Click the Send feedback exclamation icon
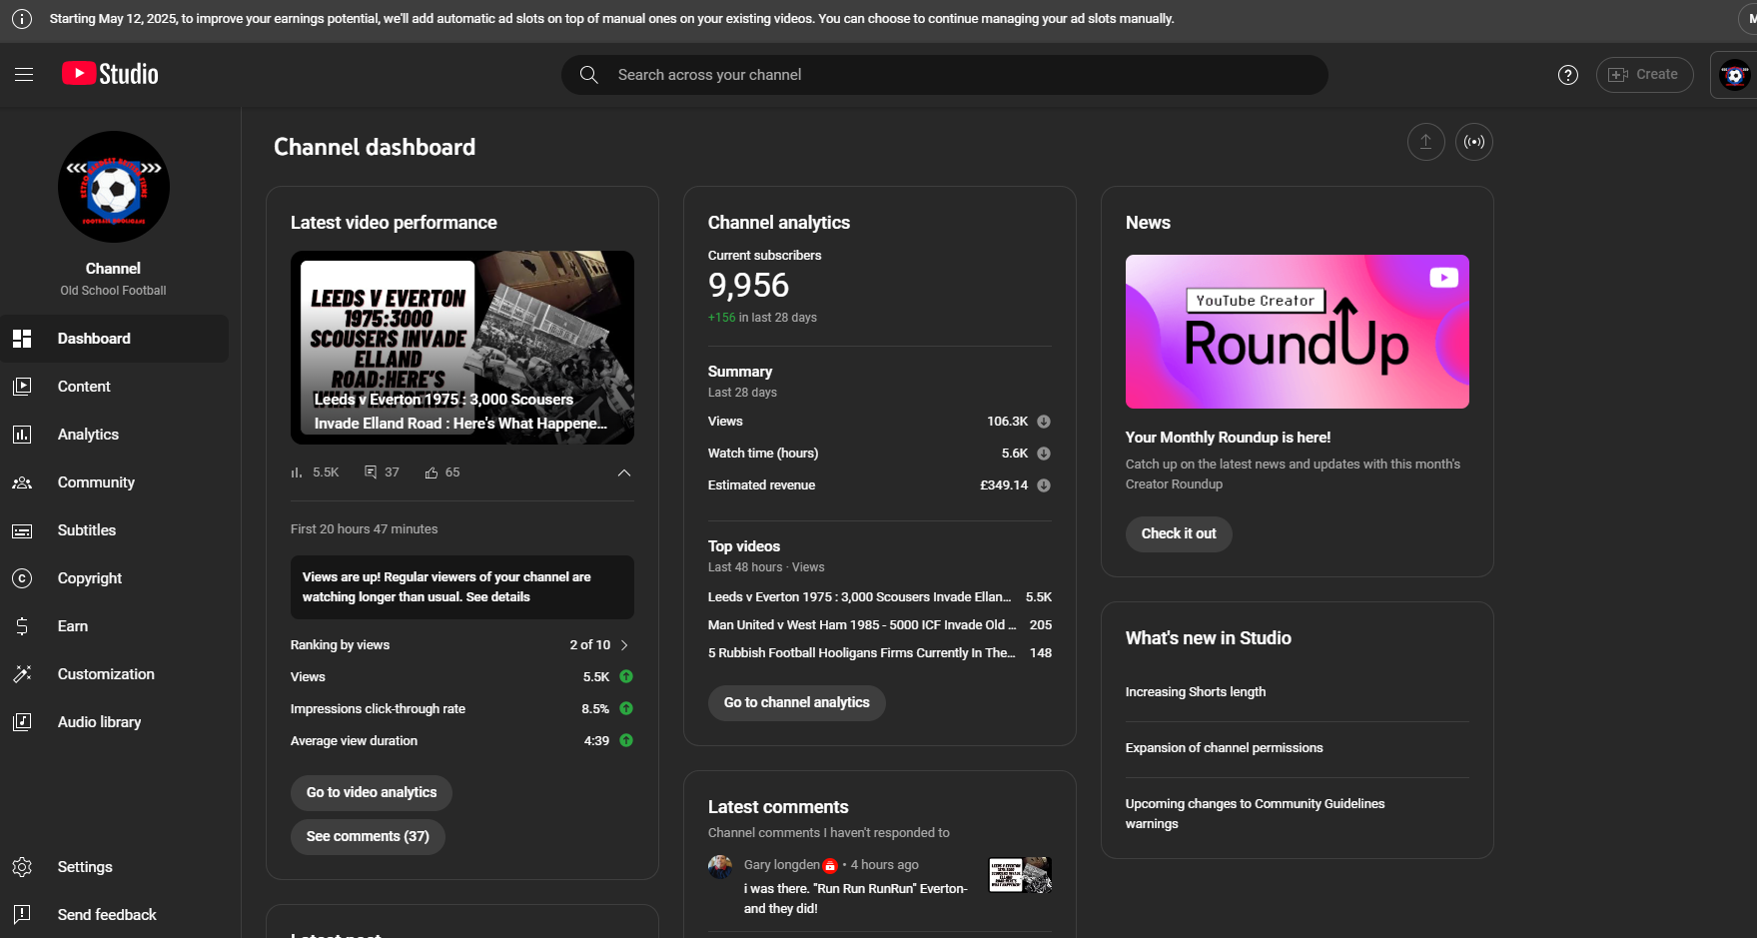 [x=22, y=915]
